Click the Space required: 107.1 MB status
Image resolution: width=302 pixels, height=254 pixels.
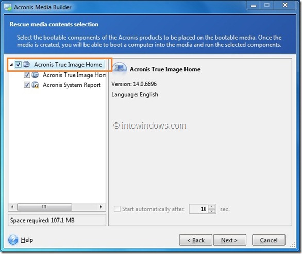pyautogui.click(x=42, y=220)
